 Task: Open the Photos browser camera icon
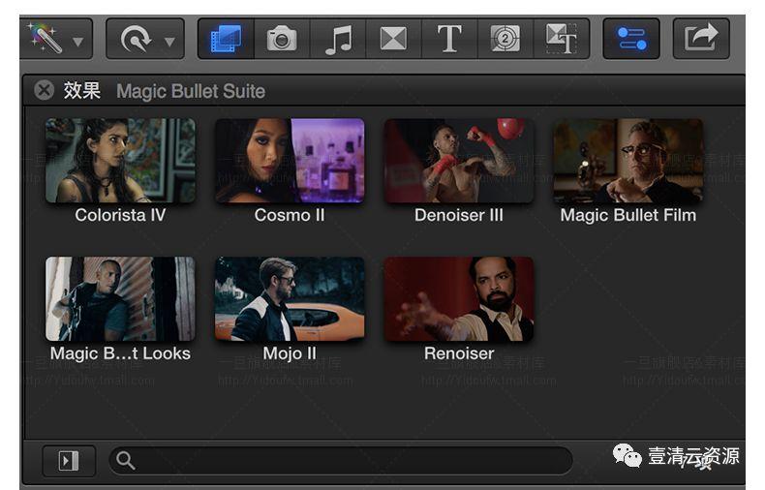click(282, 39)
